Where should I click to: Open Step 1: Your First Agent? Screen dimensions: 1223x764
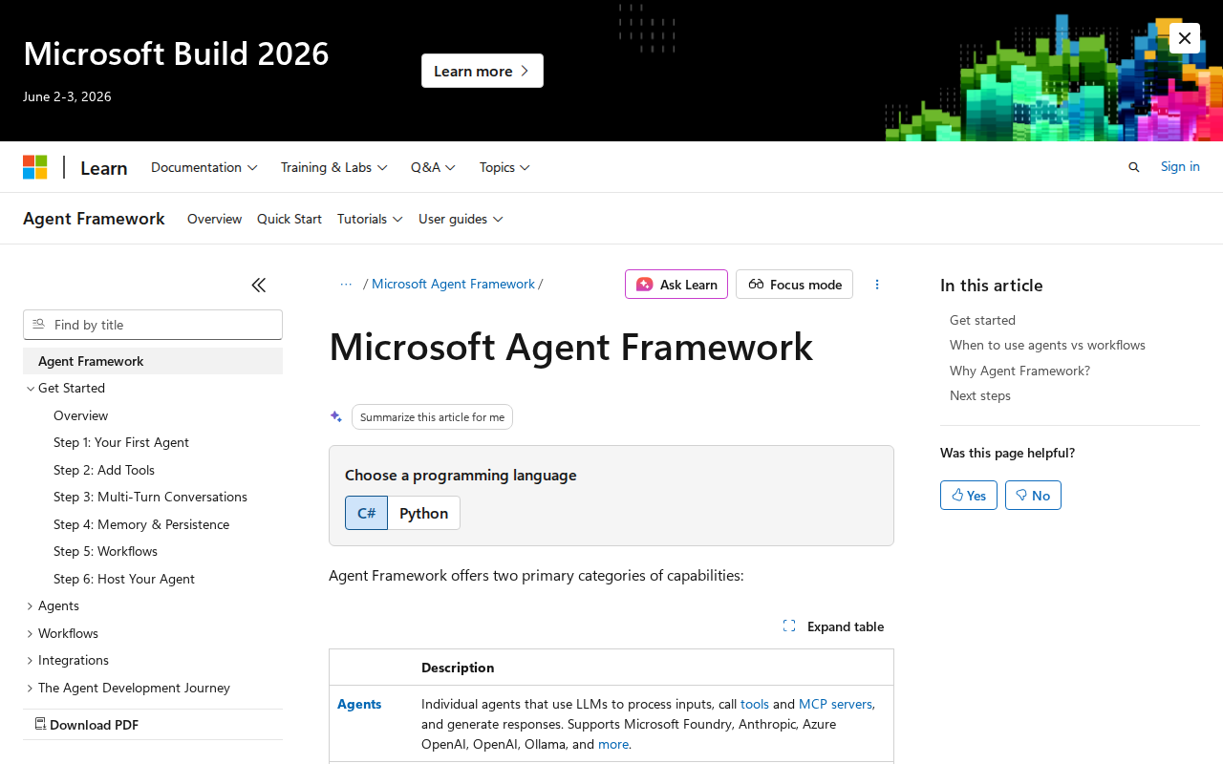tap(121, 442)
